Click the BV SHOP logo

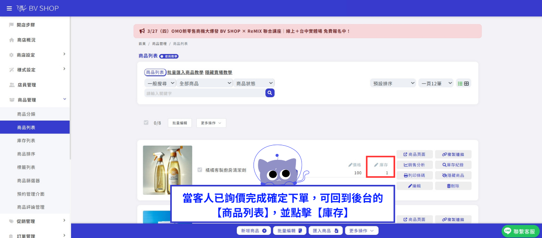(x=38, y=8)
